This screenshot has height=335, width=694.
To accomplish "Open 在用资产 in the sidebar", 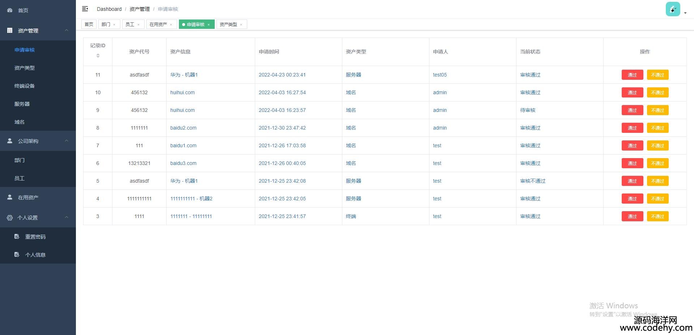I will pyautogui.click(x=28, y=197).
